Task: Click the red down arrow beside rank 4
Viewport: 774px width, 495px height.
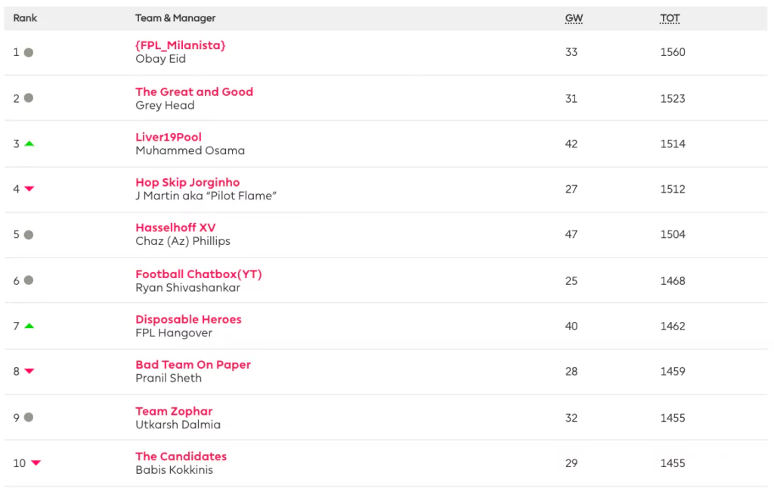Action: [29, 189]
